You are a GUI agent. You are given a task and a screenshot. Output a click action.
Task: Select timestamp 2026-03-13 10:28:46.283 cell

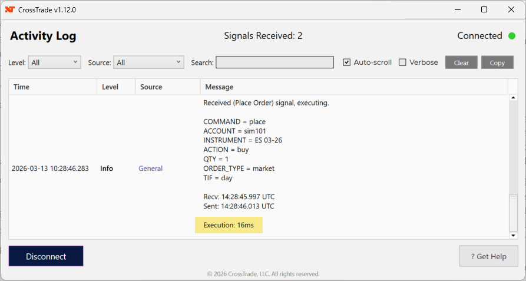(x=50, y=168)
